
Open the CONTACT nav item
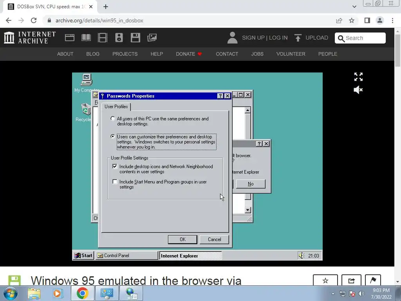pyautogui.click(x=227, y=54)
